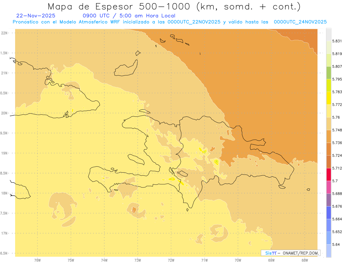The width and height of the screenshot is (342, 264).
Task: Click the legend value '5.736'
Action: (x=337, y=143)
